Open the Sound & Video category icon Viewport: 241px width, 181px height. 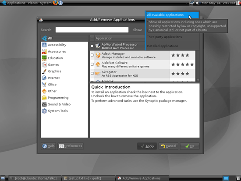point(44,104)
